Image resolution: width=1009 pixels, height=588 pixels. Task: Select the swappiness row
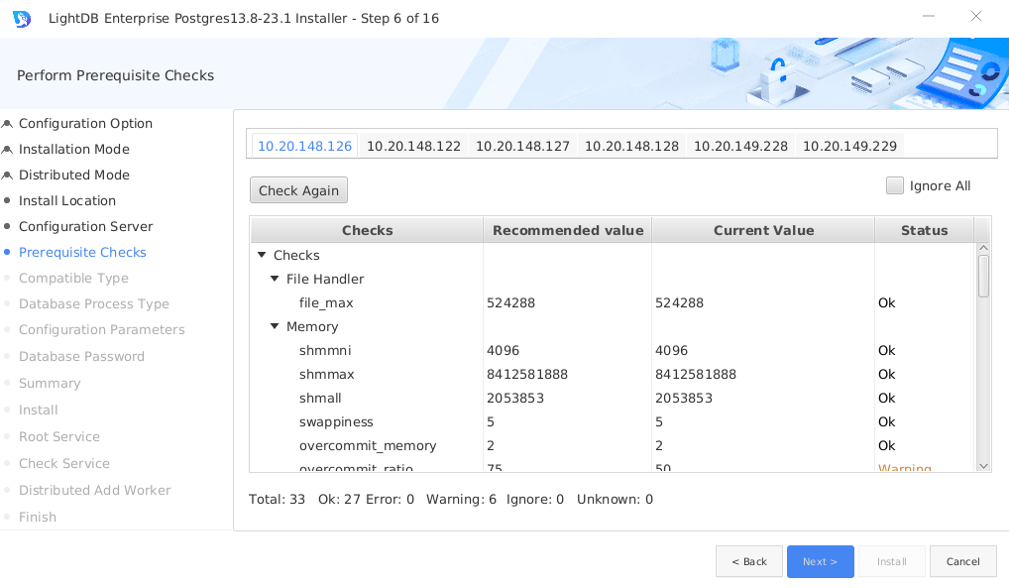(x=613, y=421)
